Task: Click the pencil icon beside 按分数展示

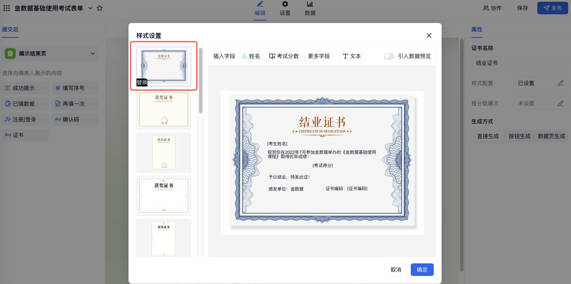Action: [x=560, y=103]
